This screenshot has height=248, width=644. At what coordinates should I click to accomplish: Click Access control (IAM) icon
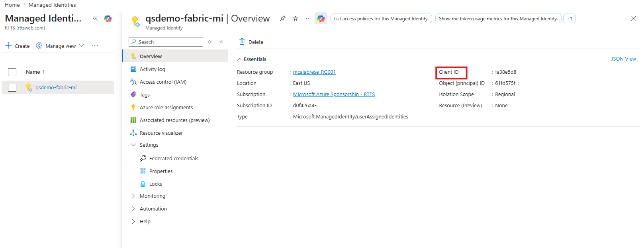click(x=133, y=82)
